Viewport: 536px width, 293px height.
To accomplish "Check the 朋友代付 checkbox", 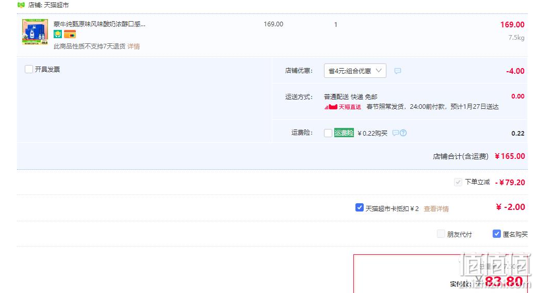I will pos(441,234).
